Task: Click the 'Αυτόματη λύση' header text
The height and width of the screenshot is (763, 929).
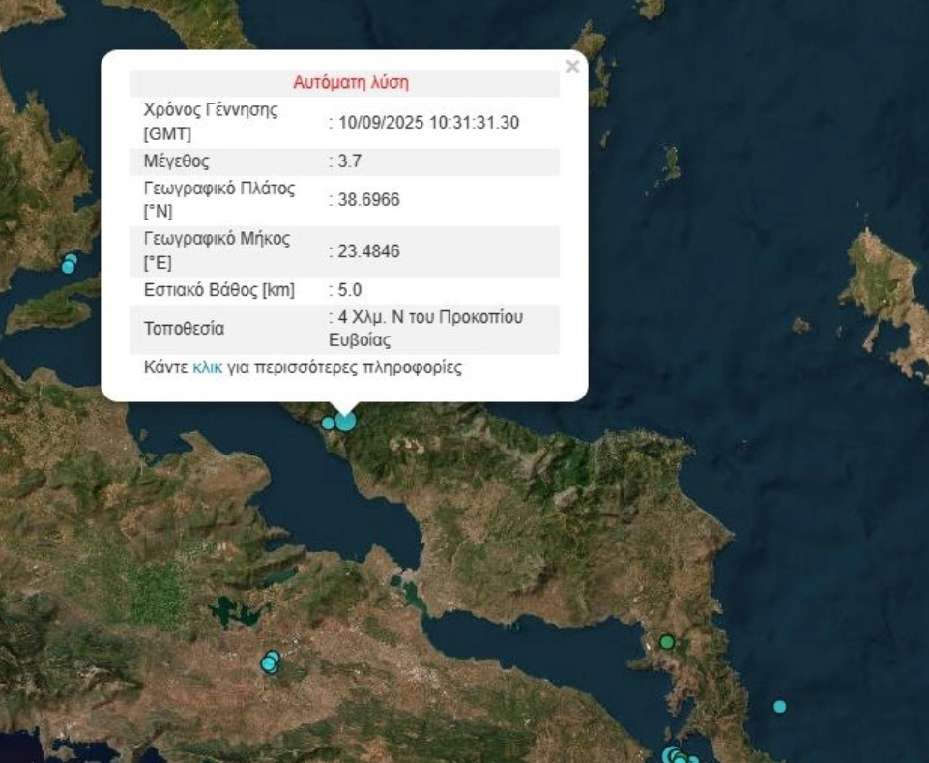Action: tap(351, 82)
